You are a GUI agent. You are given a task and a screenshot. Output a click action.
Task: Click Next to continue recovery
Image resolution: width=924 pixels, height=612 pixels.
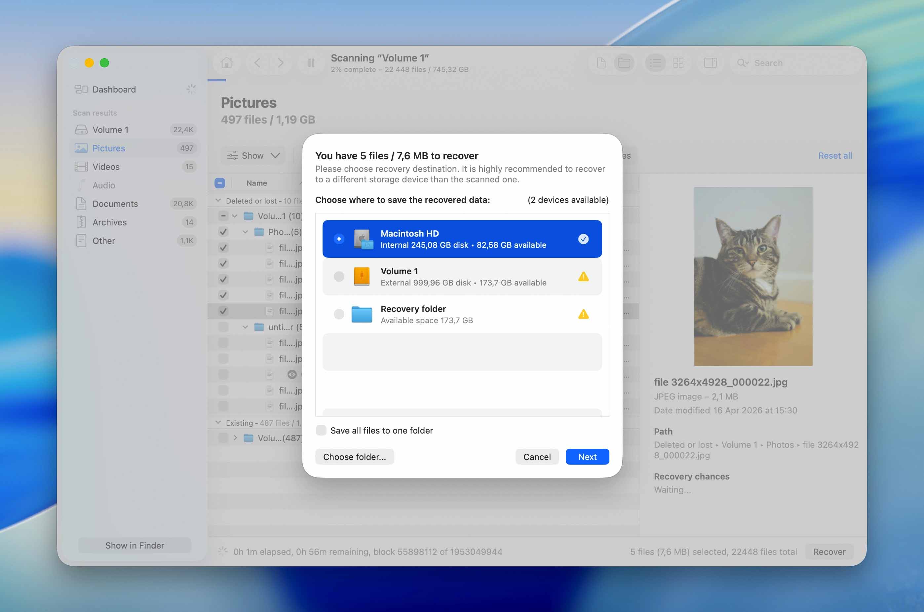[x=587, y=457]
